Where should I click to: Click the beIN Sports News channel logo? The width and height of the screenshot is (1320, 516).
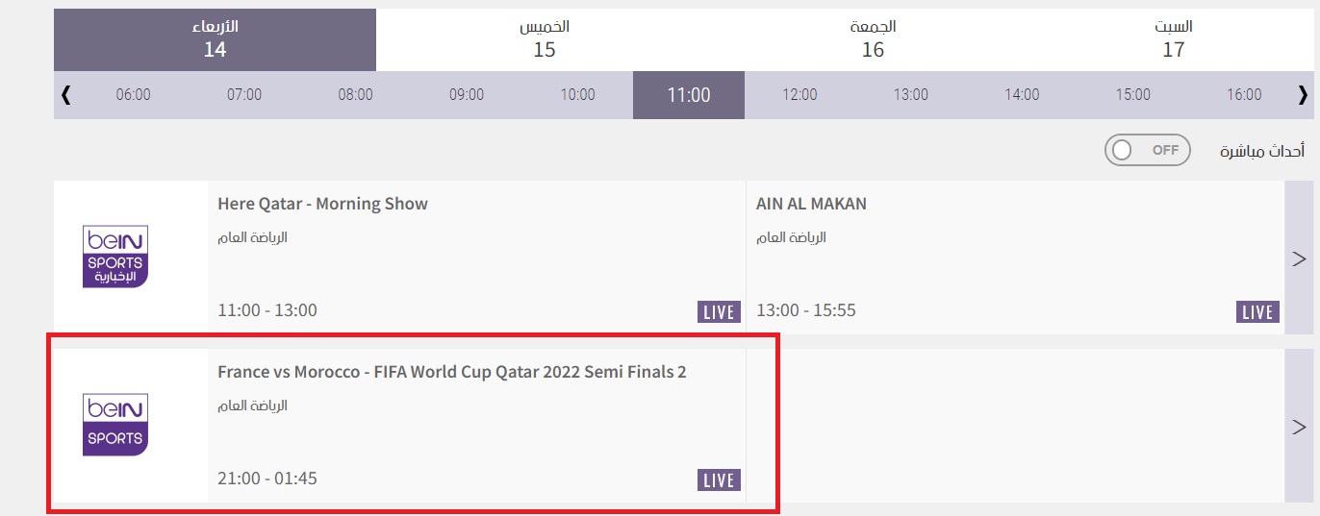tap(115, 257)
